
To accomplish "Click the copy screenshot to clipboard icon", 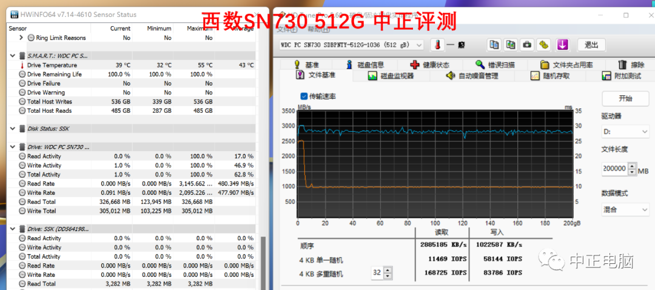I will [x=511, y=45].
